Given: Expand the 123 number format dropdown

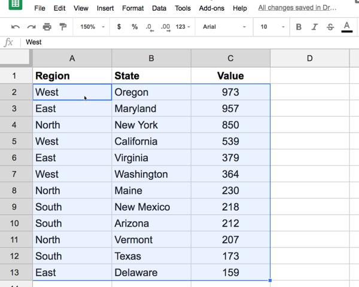Looking at the screenshot, I should click(x=183, y=27).
